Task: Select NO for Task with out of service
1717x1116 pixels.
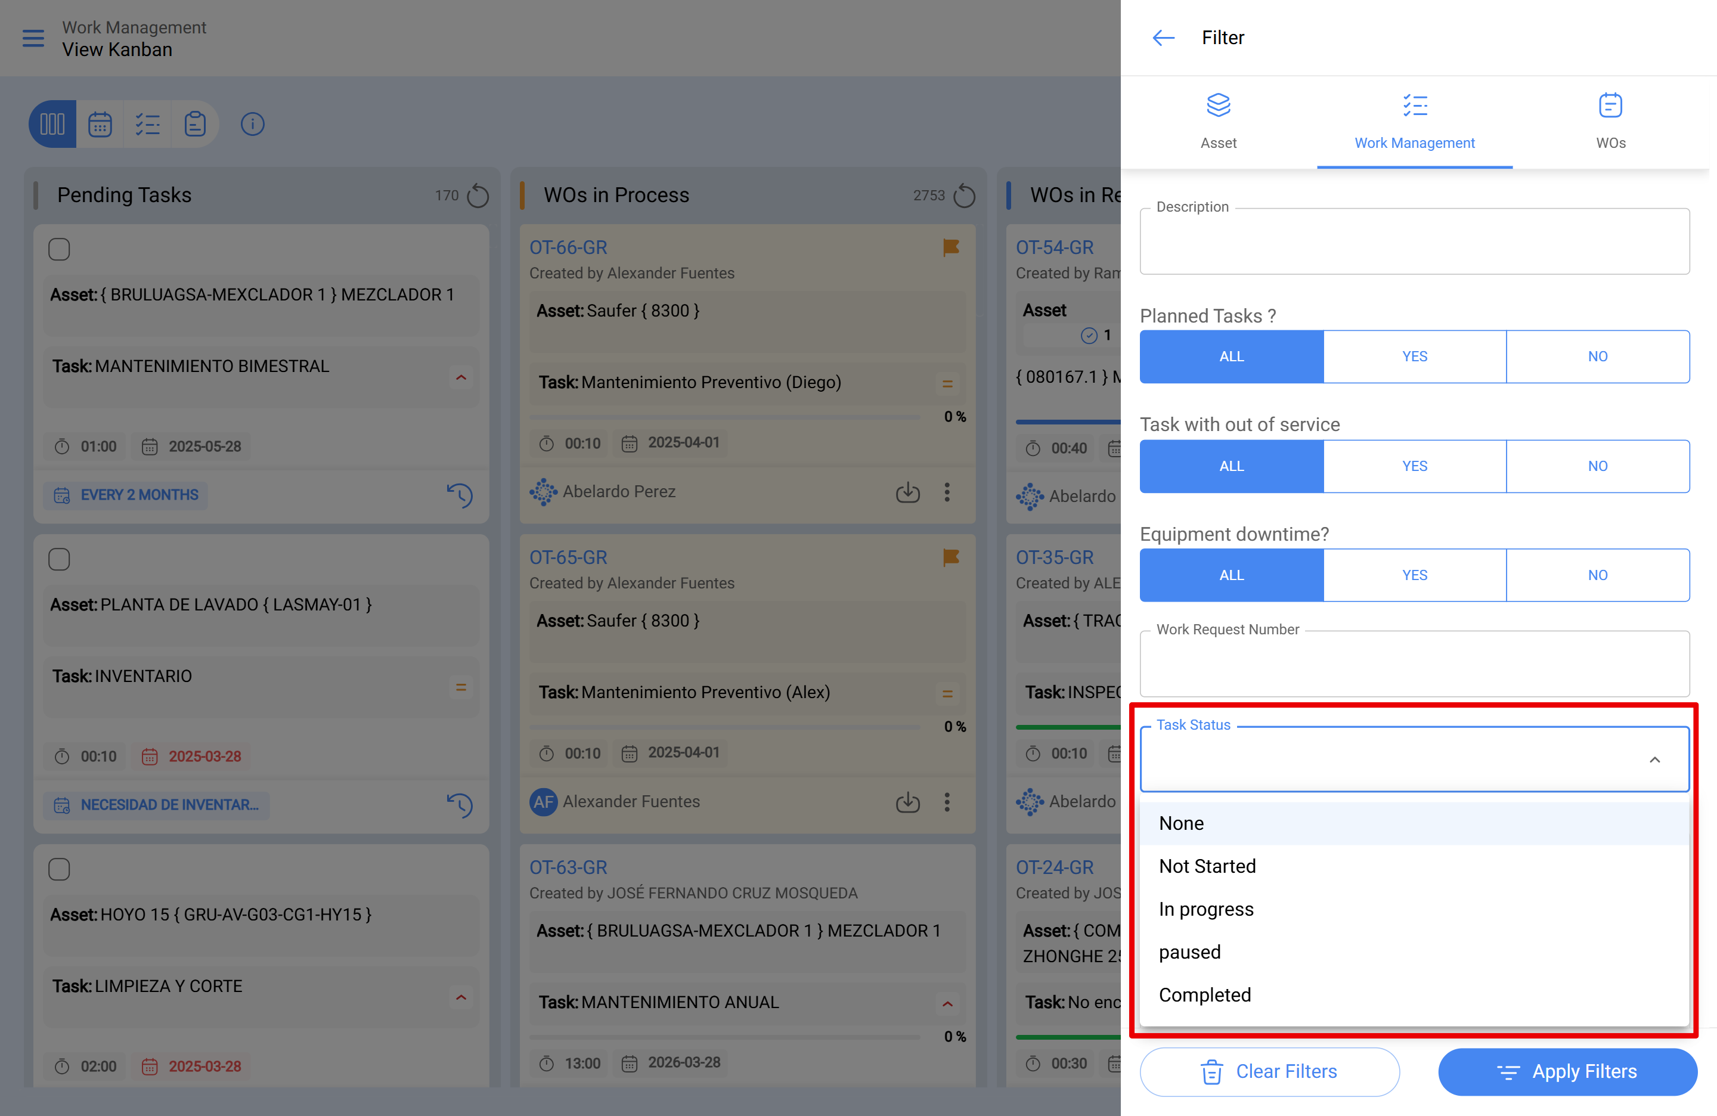Action: point(1597,466)
